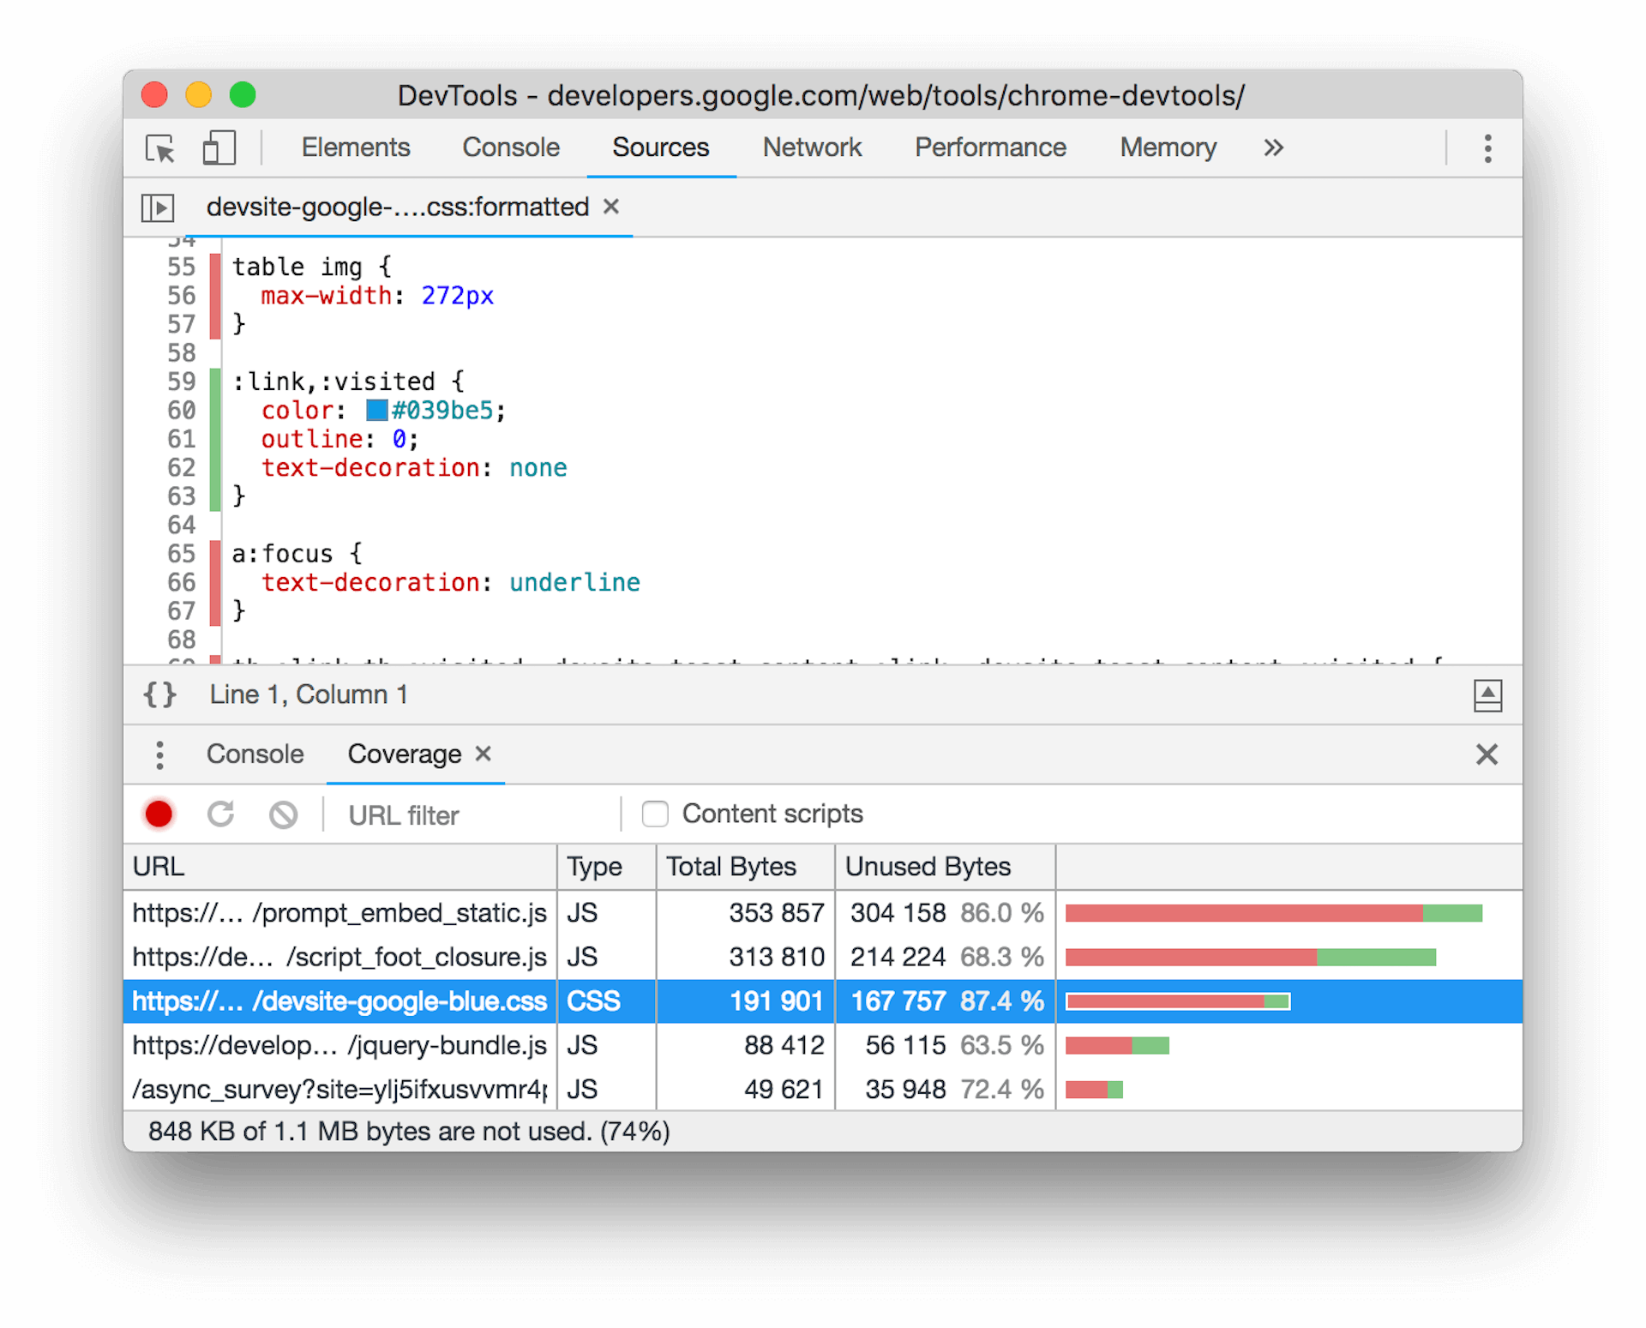Click the reload/refresh coverage icon
Viewport: 1646px width, 1328px height.
(221, 813)
